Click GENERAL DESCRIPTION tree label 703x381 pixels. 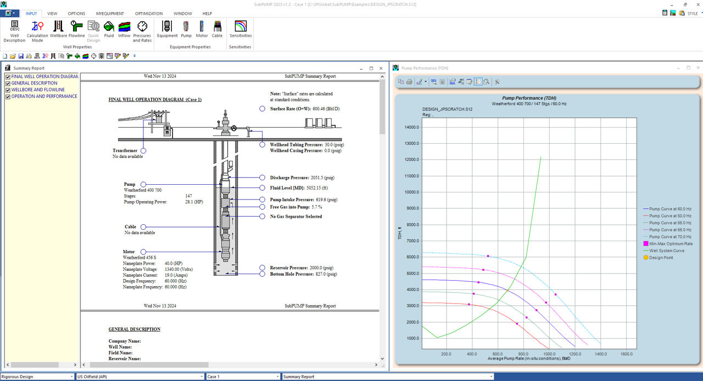(35, 83)
